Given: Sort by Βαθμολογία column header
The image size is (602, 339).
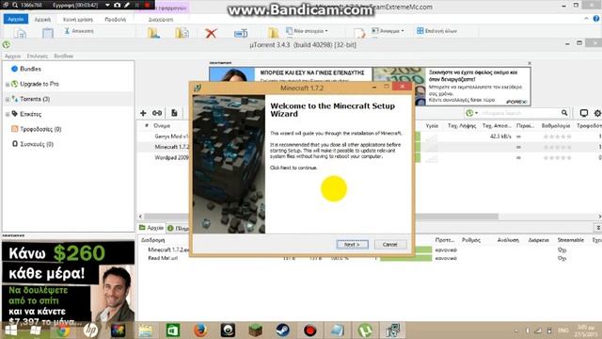Looking at the screenshot, I should click(x=556, y=125).
